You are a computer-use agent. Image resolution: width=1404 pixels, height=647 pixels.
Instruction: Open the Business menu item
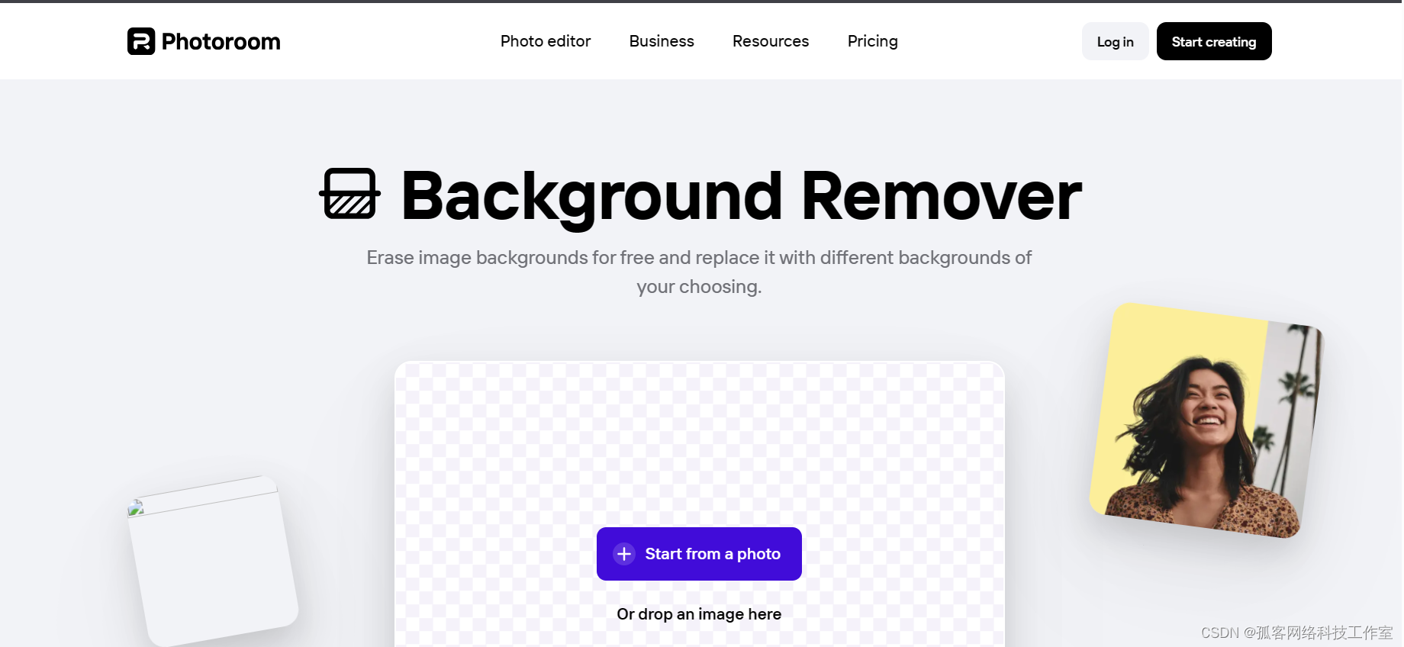pyautogui.click(x=662, y=41)
